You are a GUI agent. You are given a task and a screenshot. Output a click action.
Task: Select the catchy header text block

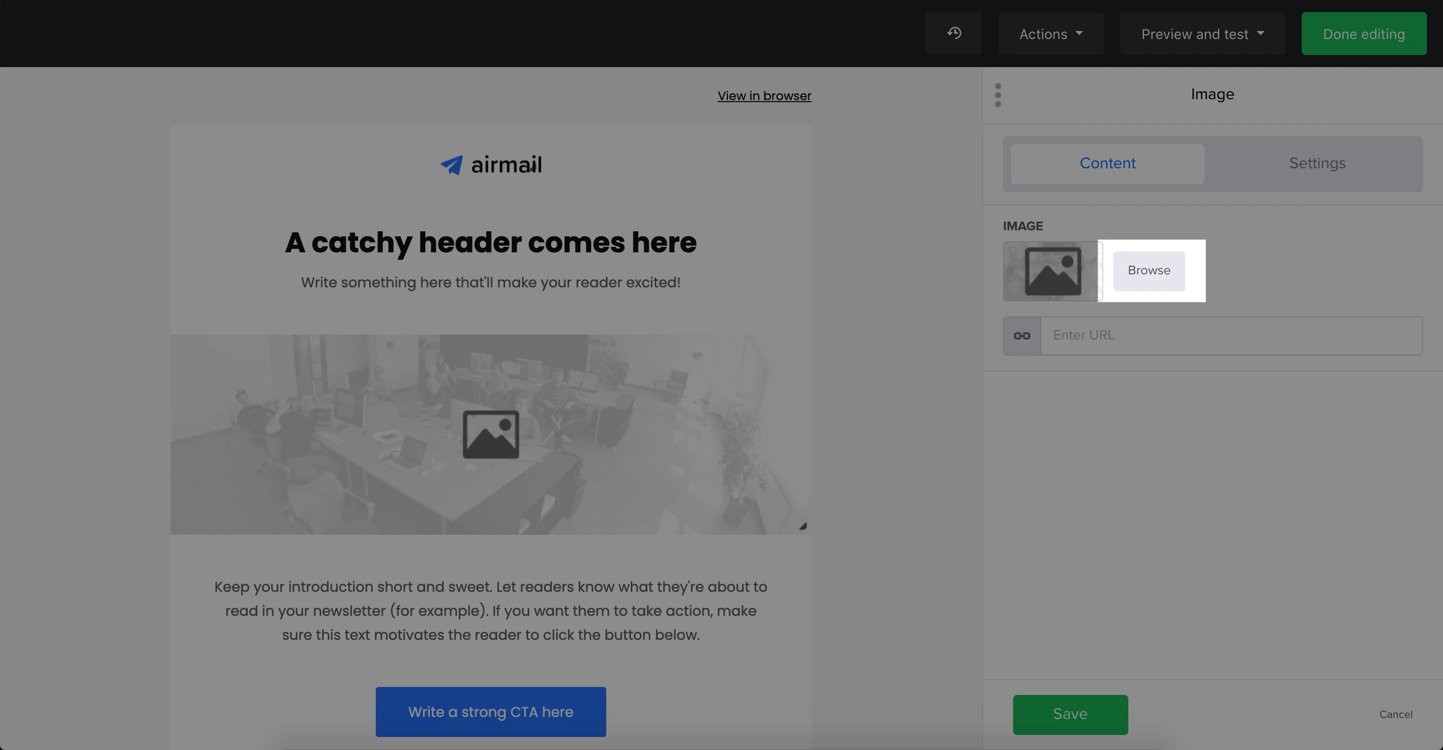[491, 243]
